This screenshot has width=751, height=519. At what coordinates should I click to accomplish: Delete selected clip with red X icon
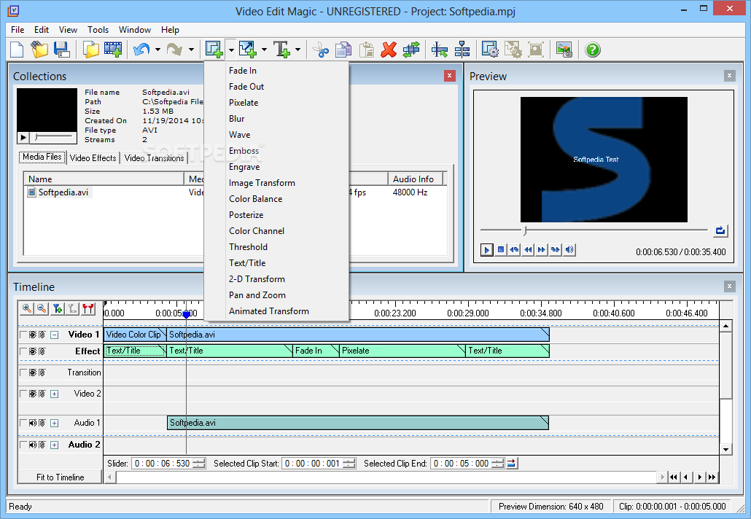point(389,50)
